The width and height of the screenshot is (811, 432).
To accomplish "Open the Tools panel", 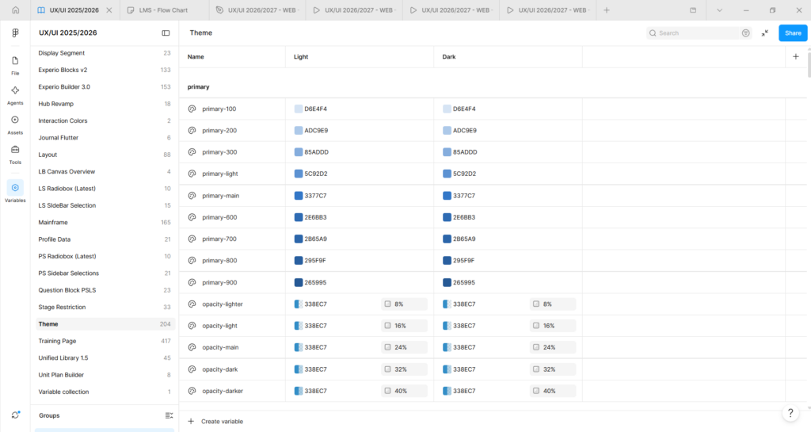I will (x=15, y=155).
